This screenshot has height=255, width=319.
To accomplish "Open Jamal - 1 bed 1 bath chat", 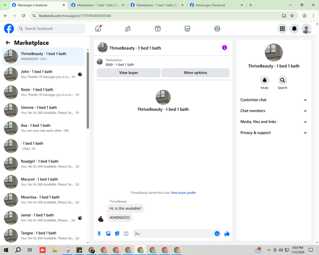I will [x=43, y=218].
